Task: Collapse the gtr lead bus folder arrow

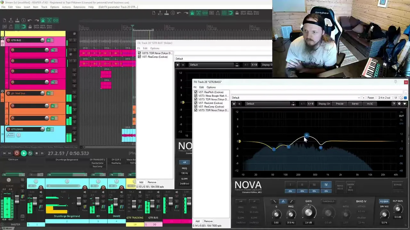Action: (x=3, y=91)
